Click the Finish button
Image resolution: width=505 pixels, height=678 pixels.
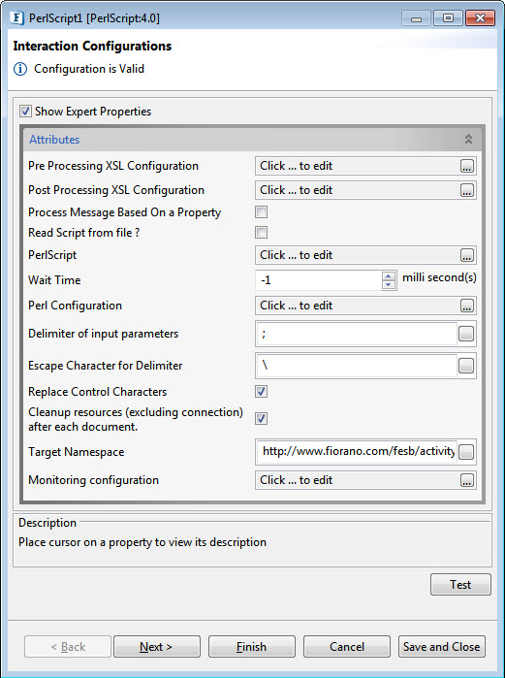click(252, 647)
